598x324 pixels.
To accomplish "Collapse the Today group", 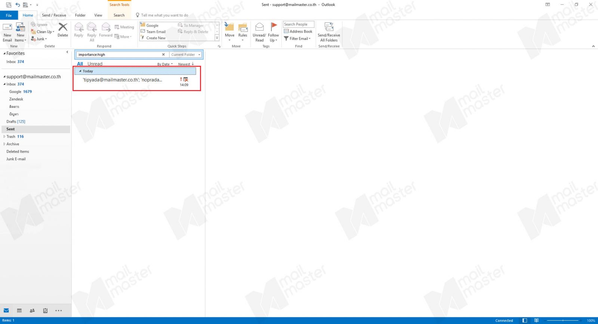I will (80, 71).
